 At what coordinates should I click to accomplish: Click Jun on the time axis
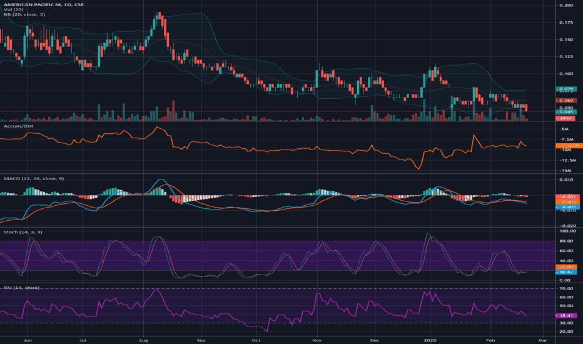27,340
